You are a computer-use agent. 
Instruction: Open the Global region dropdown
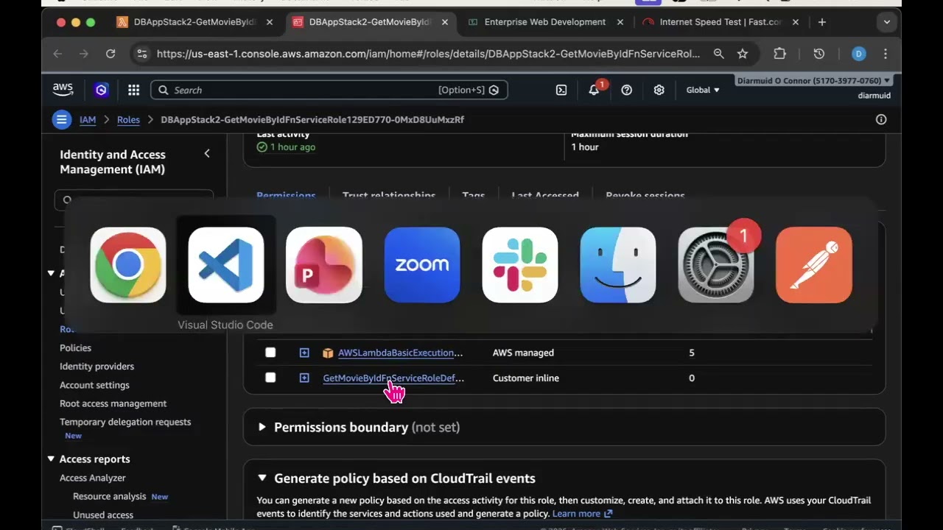tap(703, 90)
